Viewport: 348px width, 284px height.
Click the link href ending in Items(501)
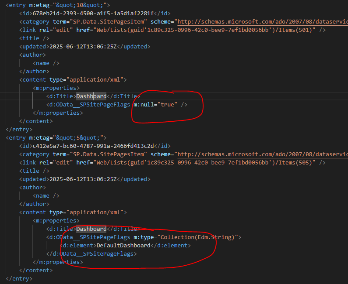(206, 30)
